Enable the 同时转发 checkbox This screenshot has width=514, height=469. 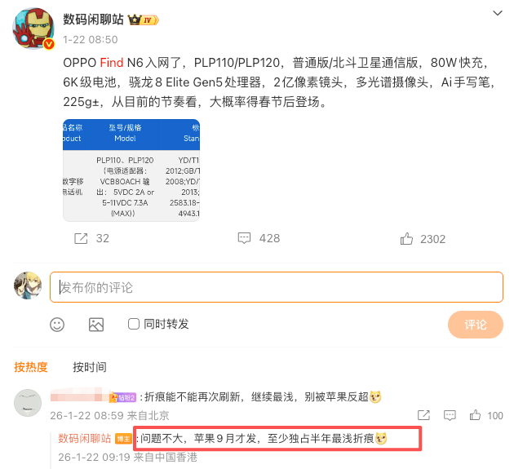[134, 324]
